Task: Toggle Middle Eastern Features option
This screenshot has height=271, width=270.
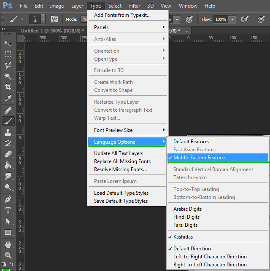Action: [x=218, y=158]
